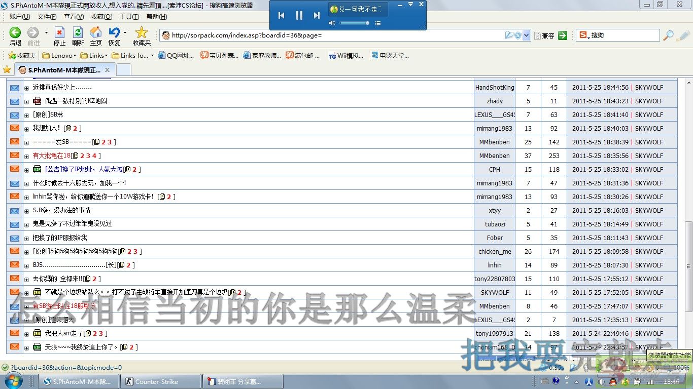Click the green go arrow beside 兼容

click(562, 35)
